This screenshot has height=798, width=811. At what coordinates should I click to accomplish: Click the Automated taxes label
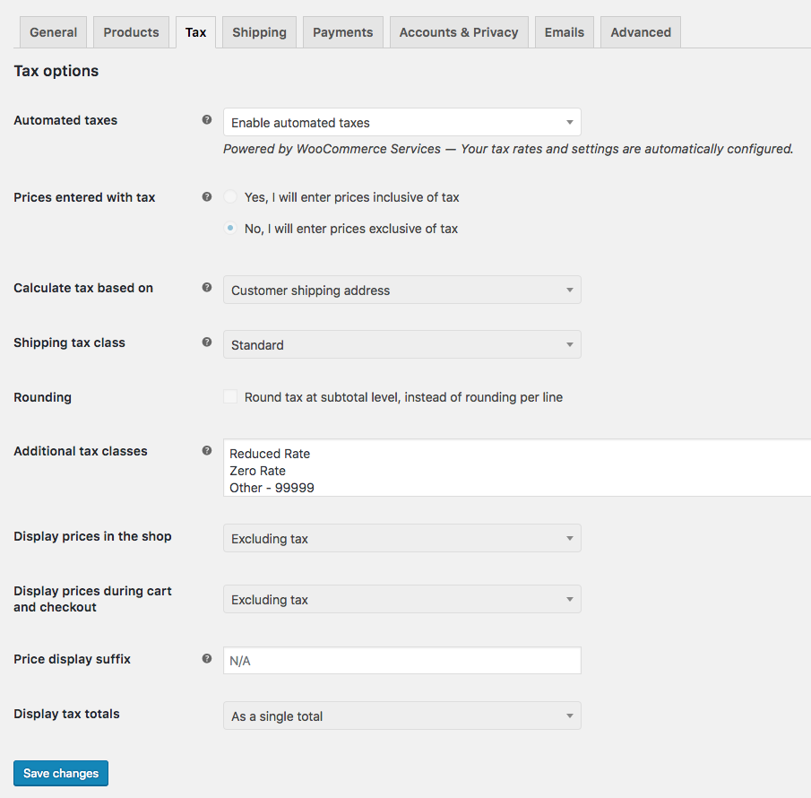pyautogui.click(x=65, y=120)
